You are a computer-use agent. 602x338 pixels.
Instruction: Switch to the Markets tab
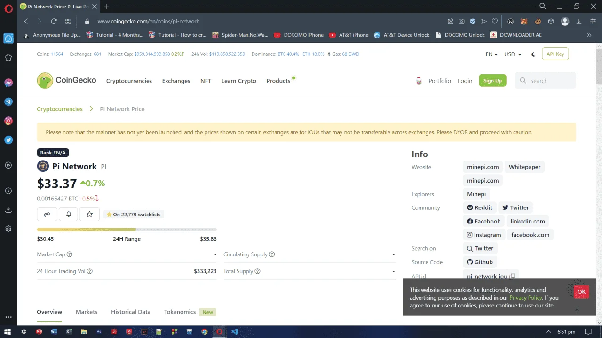pos(87,312)
